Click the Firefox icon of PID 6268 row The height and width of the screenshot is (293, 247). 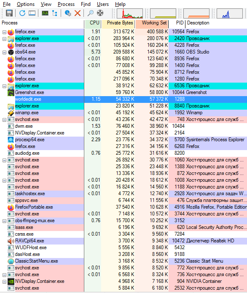(11, 147)
